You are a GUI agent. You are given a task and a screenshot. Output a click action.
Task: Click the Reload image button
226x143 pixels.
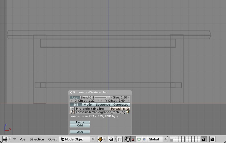[116, 109]
